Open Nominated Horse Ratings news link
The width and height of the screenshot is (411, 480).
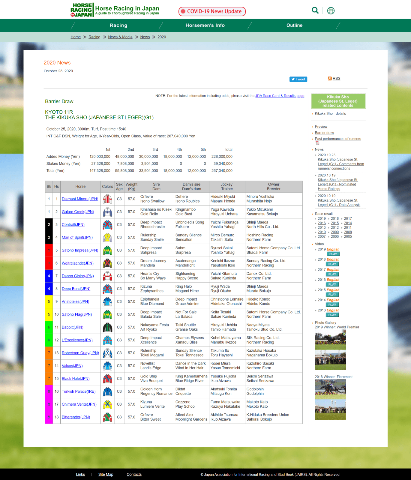(x=338, y=184)
